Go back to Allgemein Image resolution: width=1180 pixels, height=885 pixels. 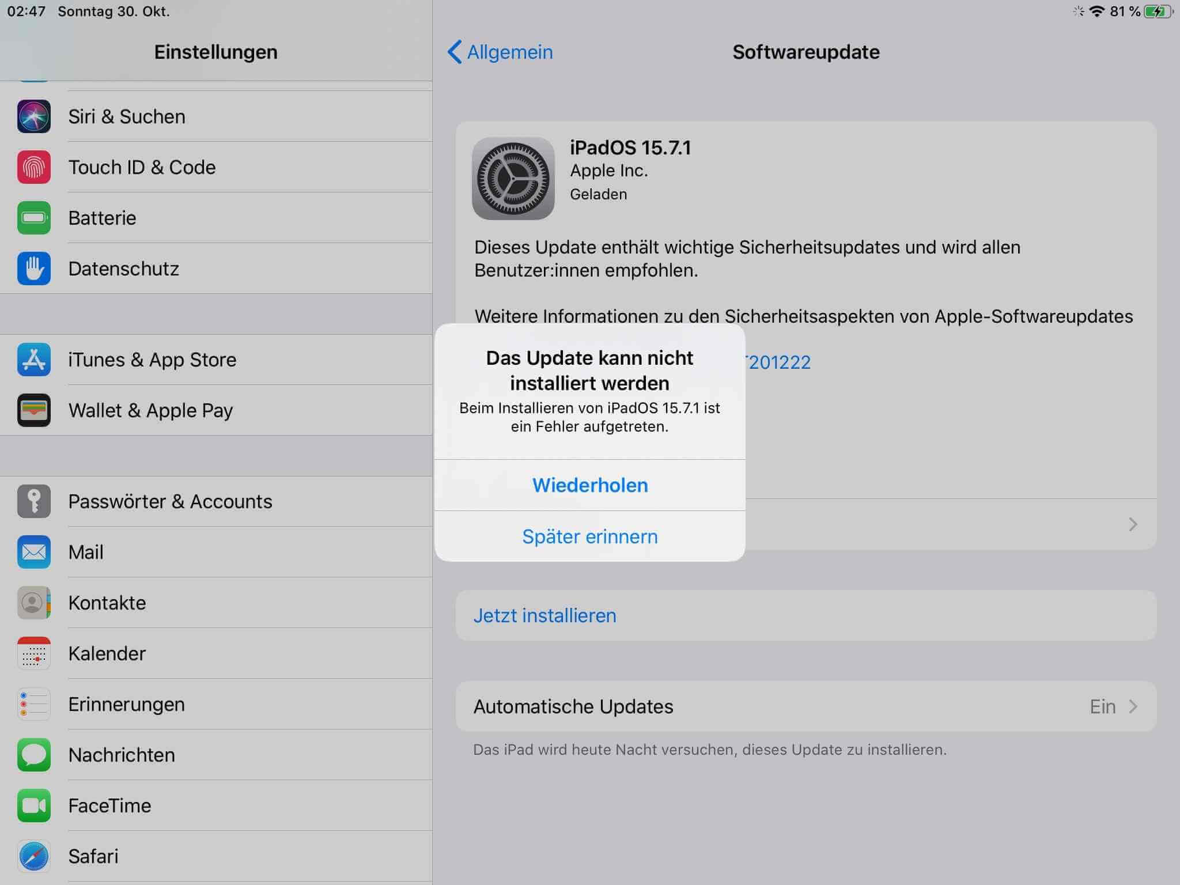point(500,52)
